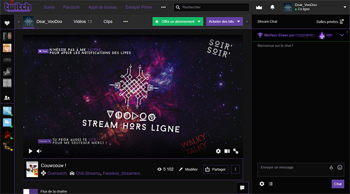Open the friends list icon in sidebar
350x194 pixels.
click(x=7, y=98)
